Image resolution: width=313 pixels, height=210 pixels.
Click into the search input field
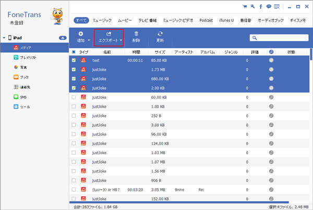click(x=279, y=38)
